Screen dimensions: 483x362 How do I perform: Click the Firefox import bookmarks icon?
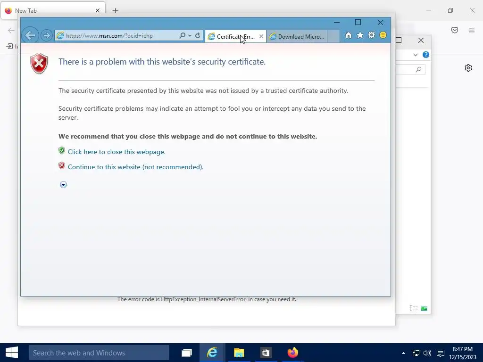(9, 46)
